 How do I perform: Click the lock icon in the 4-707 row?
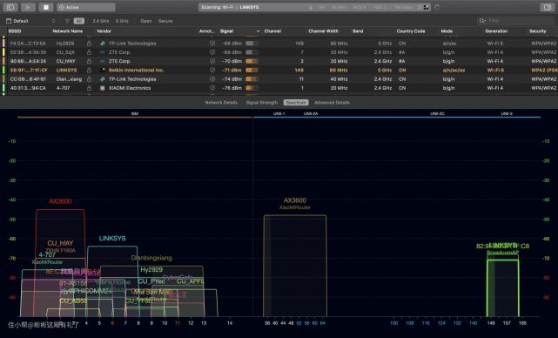pos(89,88)
